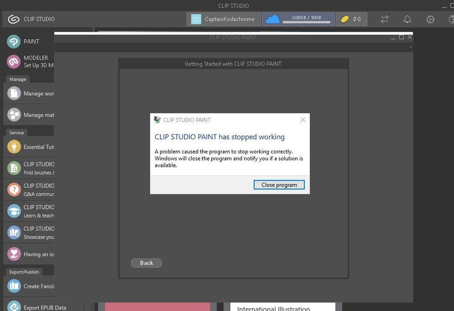This screenshot has height=311, width=454.
Task: Open the sync transfer arrows icon
Action: tap(384, 19)
